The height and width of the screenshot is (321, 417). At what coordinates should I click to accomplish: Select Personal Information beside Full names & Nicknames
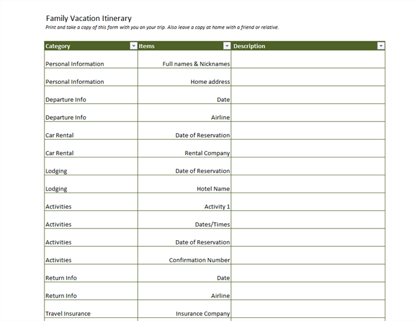91,59
